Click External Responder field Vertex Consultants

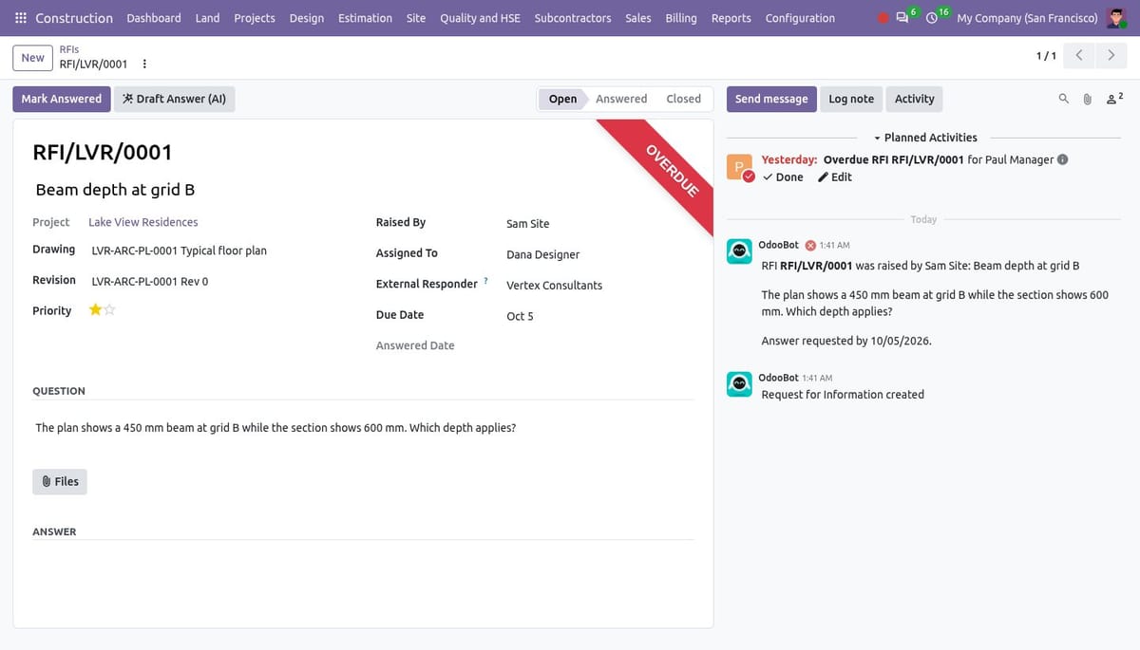tap(554, 286)
